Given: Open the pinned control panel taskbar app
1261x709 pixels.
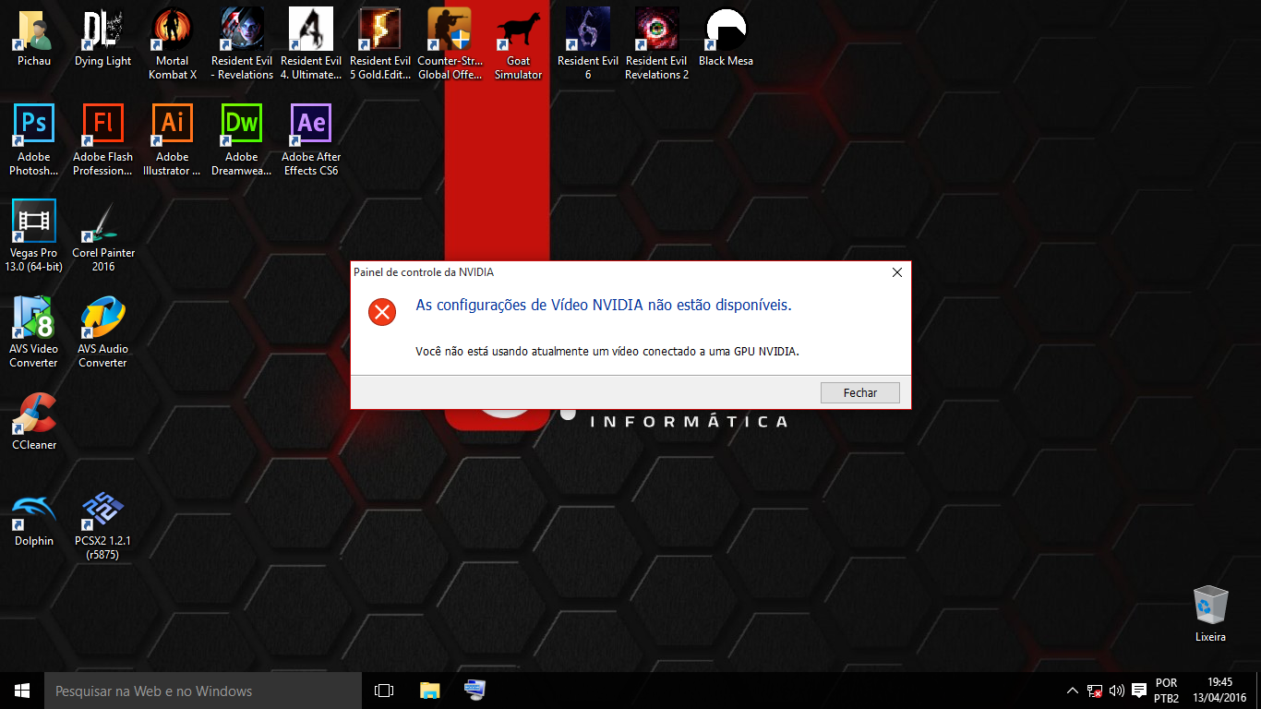Looking at the screenshot, I should tap(474, 691).
